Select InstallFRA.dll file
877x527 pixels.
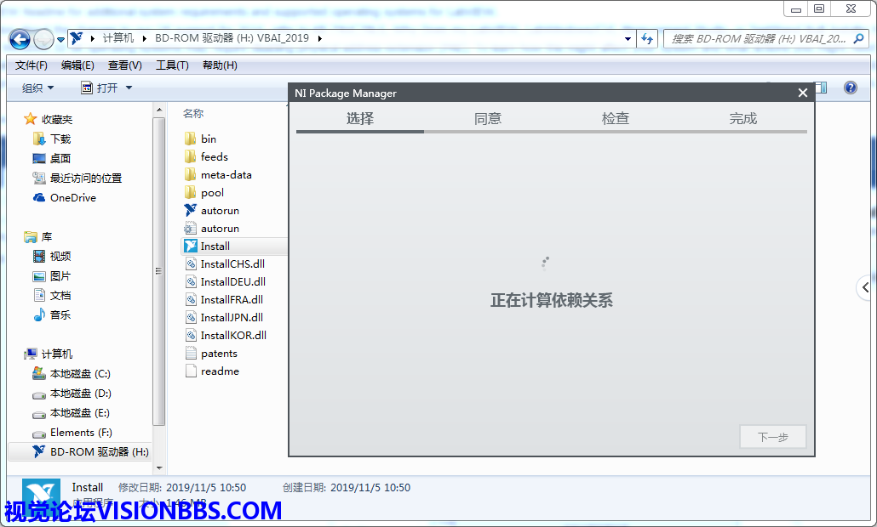click(x=224, y=300)
